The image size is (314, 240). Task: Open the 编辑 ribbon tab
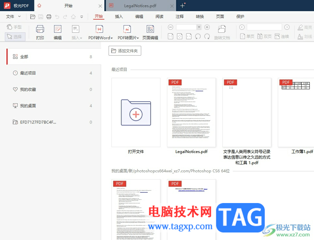click(139, 16)
